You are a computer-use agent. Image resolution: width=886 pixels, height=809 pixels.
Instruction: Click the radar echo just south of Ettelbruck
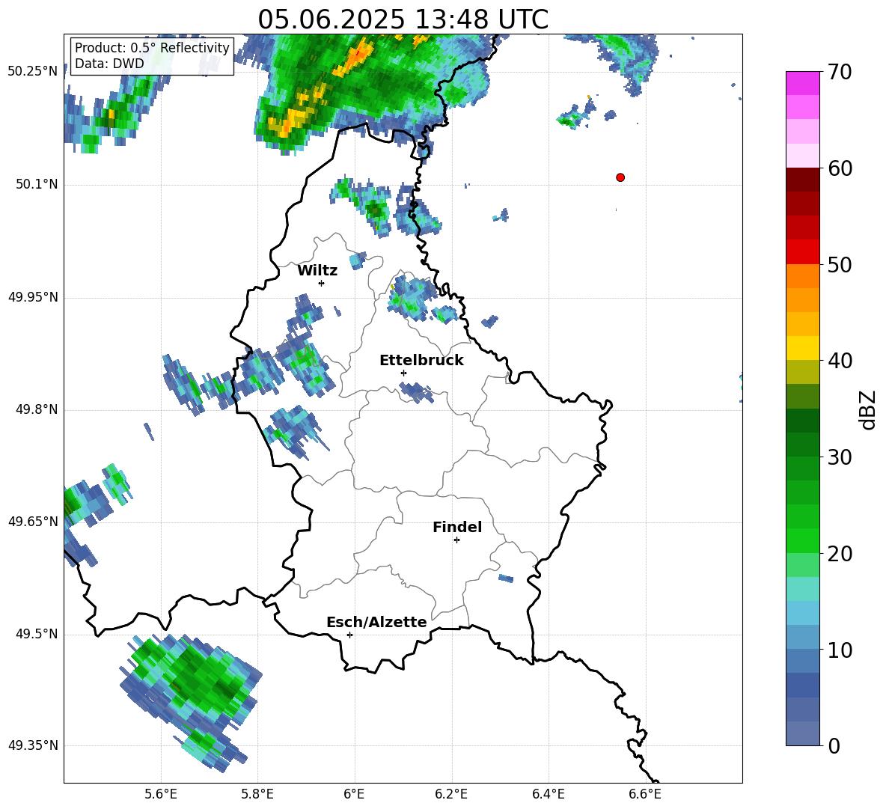[x=417, y=392]
